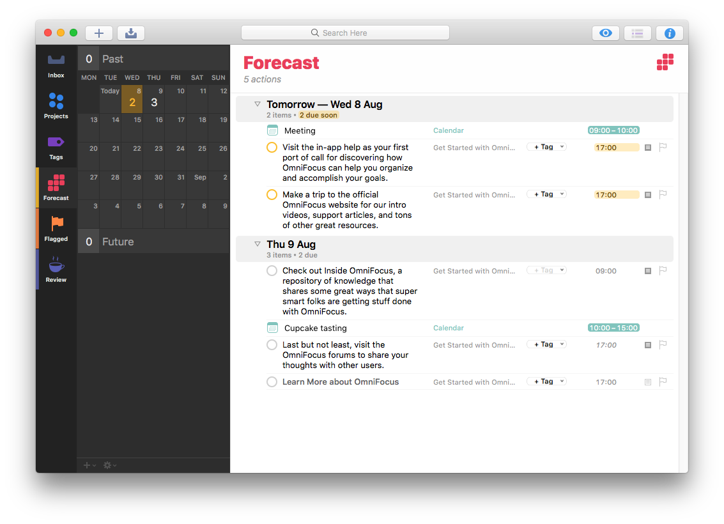The height and width of the screenshot is (524, 724).
Task: Click the Forecast grid icon beside the title
Action: (x=665, y=62)
